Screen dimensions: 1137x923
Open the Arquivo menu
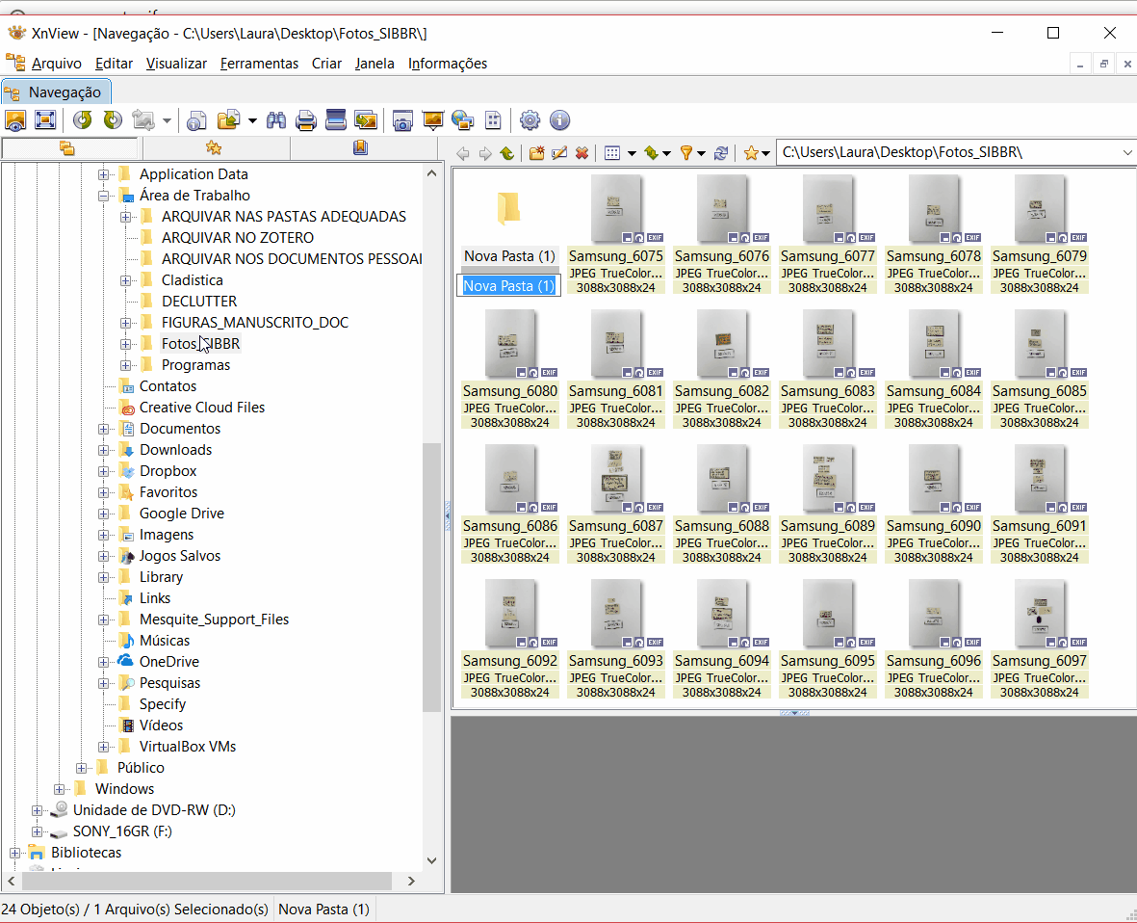[x=57, y=64]
